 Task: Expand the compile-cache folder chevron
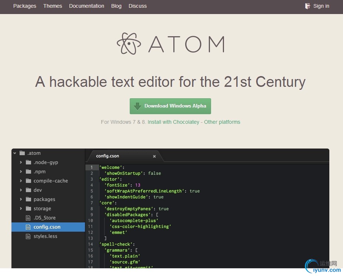pyautogui.click(x=21, y=181)
